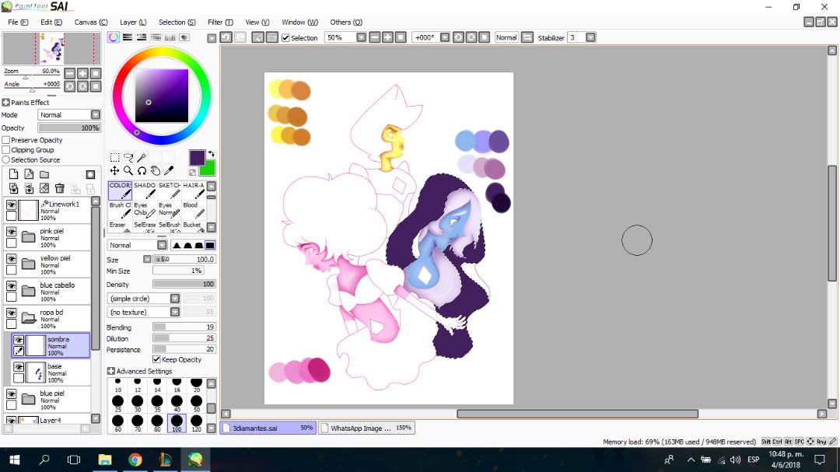
Task: Open the File menu
Action: coord(18,22)
